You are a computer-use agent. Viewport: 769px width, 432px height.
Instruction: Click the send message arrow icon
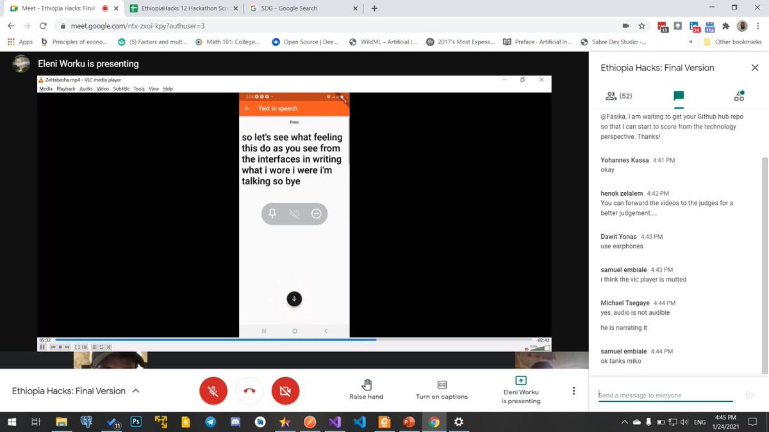pos(750,395)
